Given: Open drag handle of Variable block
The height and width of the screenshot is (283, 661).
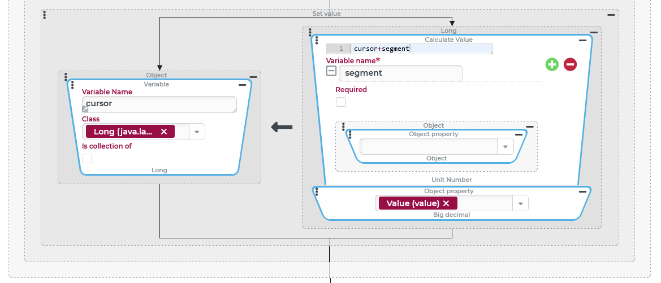Looking at the screenshot, I should (72, 85).
